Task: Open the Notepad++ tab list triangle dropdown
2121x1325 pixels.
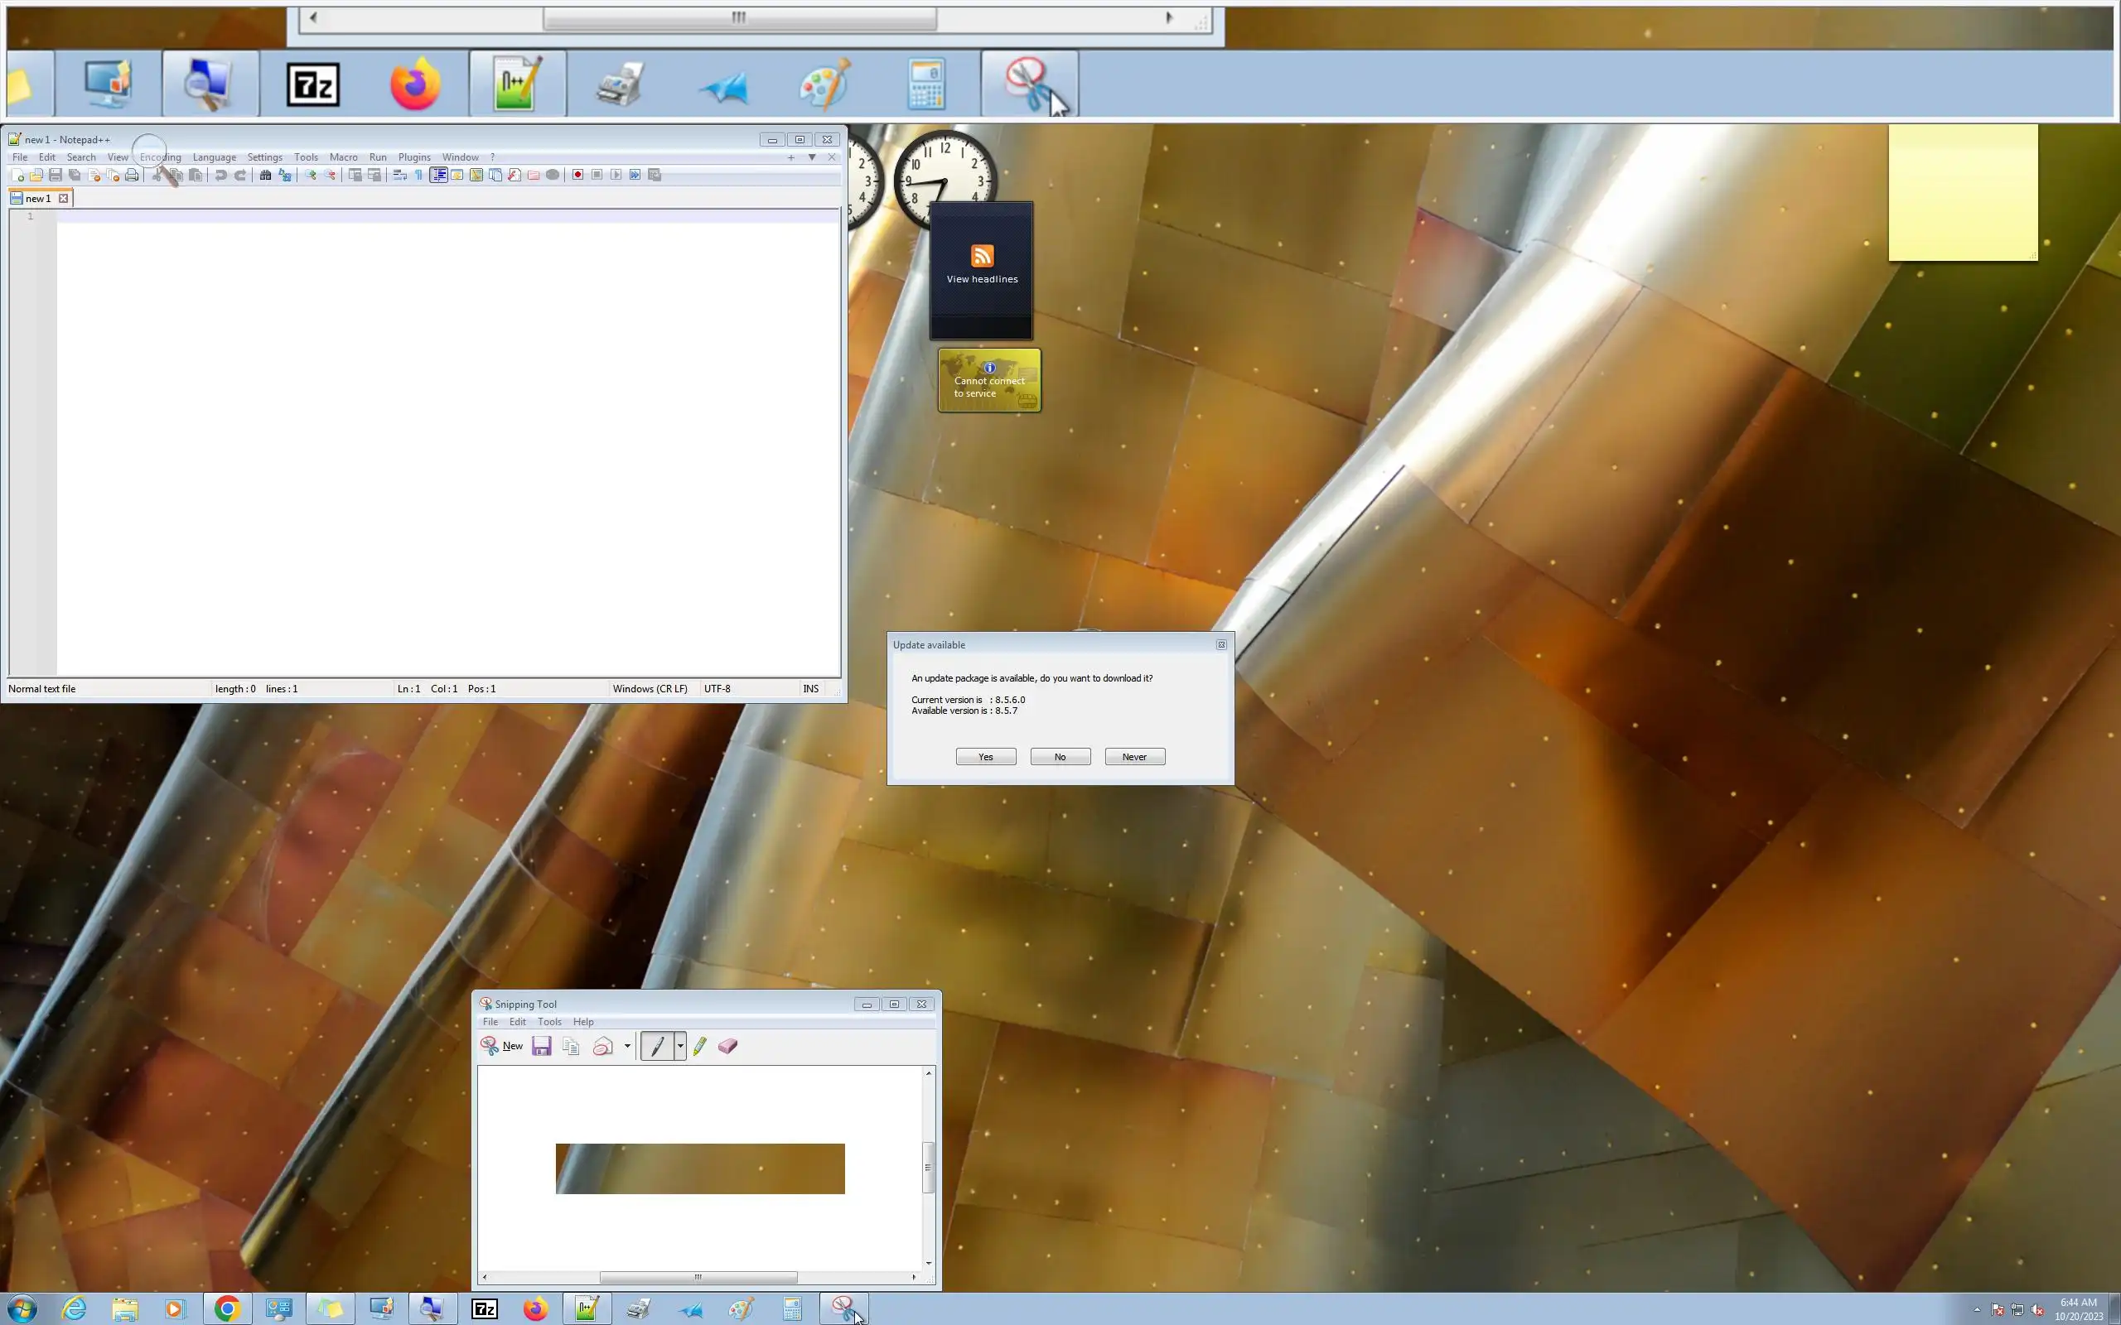Action: [x=812, y=157]
